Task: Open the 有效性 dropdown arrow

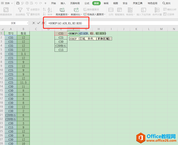Action: click(134, 14)
